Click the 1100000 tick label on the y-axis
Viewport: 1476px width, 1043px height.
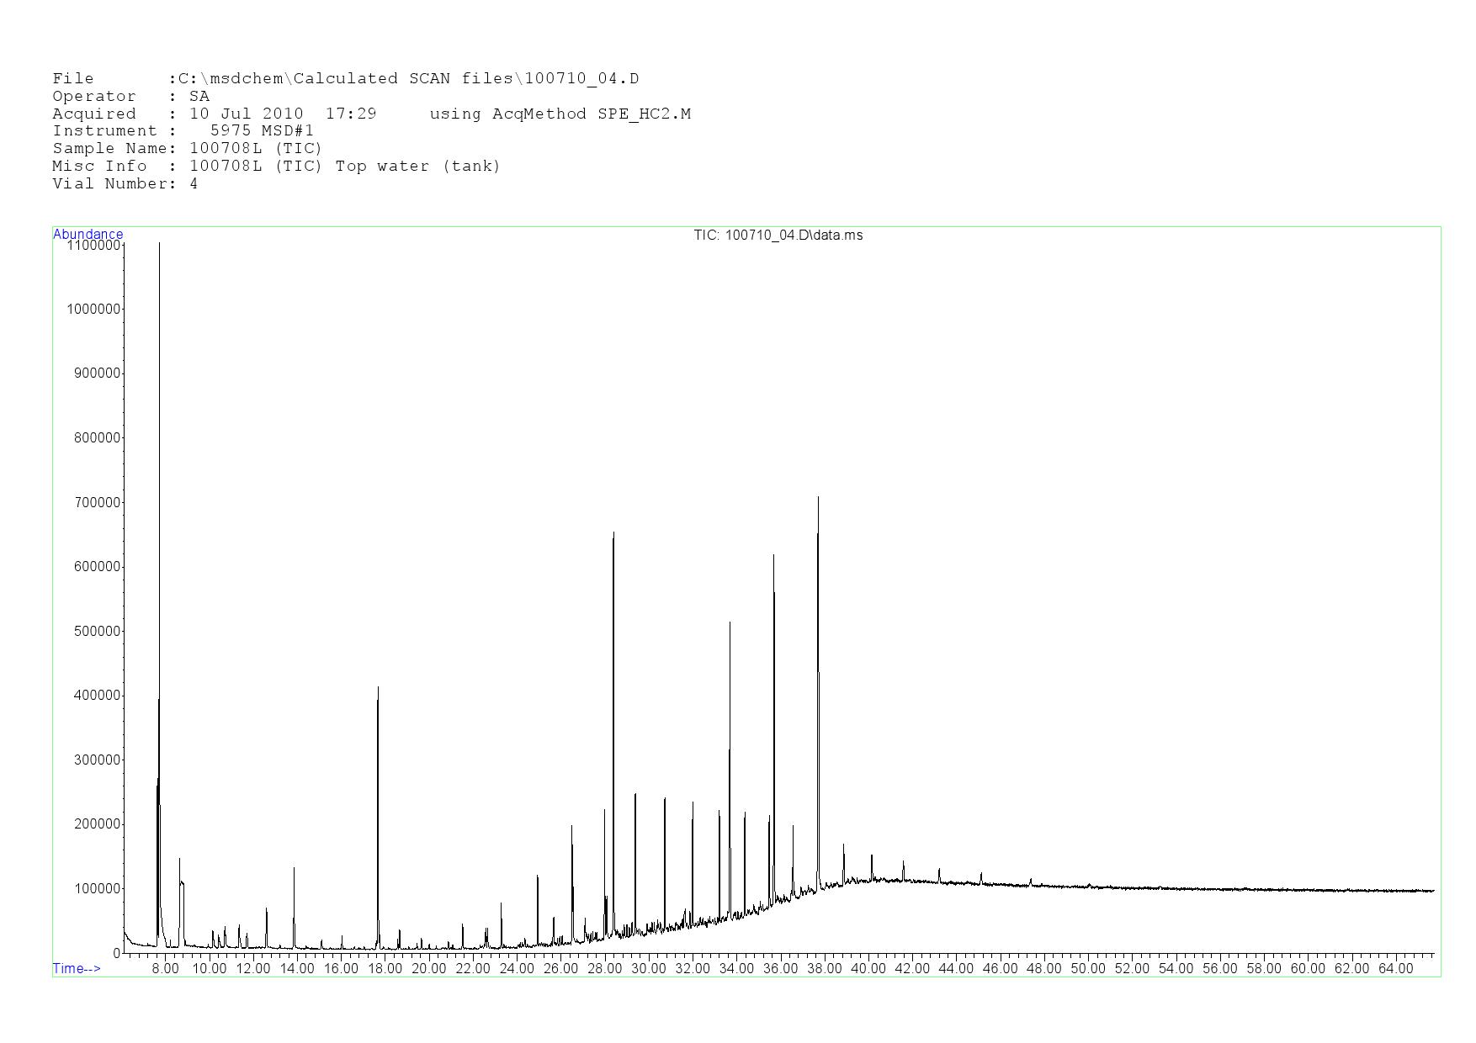(93, 245)
